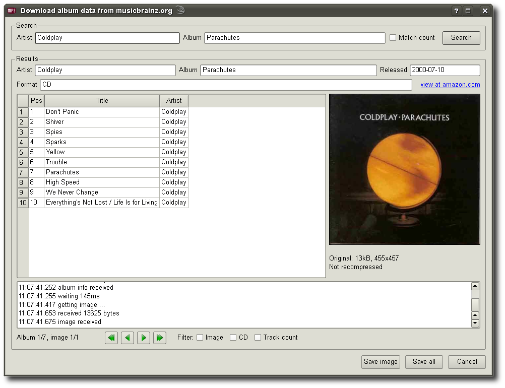Screen dimensions: 505x388
Task: Select the Parachutes track title cell
Action: [102, 172]
